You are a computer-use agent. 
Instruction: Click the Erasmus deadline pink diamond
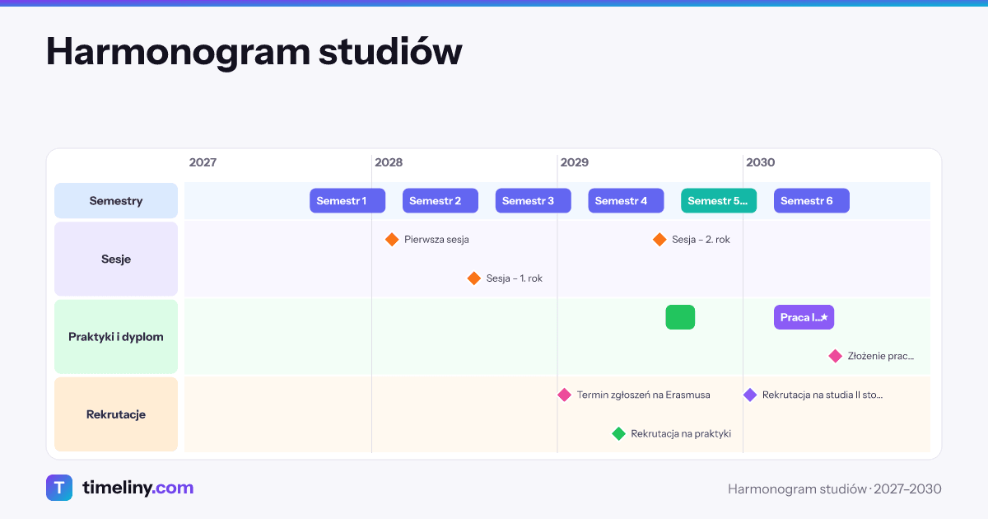coord(564,395)
